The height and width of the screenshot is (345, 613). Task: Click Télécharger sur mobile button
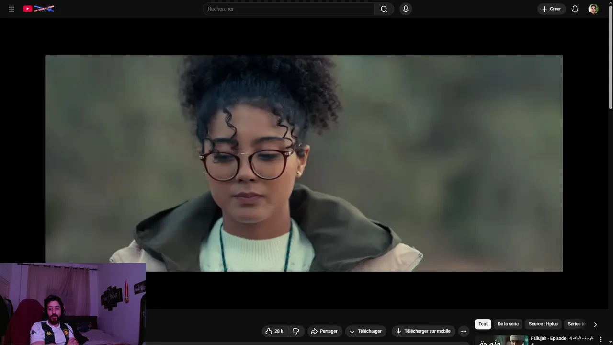point(423,331)
